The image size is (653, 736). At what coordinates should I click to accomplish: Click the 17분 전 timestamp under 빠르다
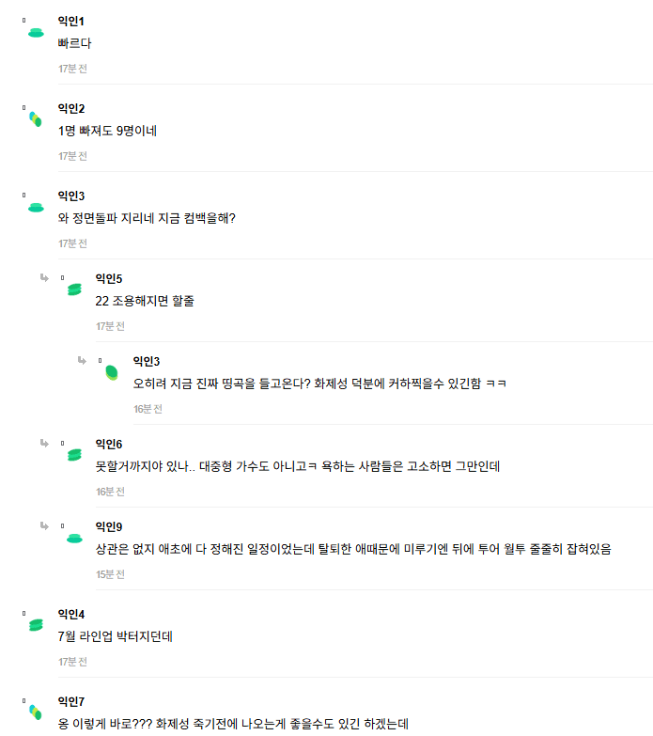72,69
